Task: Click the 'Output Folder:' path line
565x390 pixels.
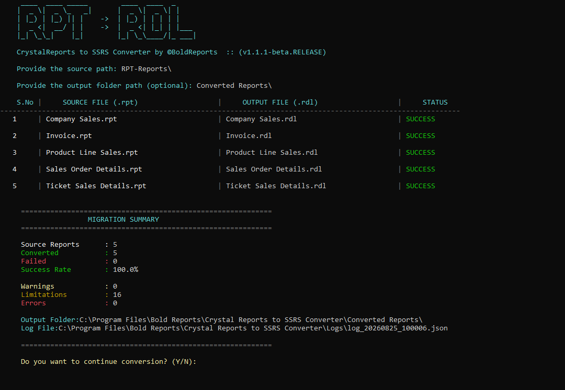Action: coord(221,320)
